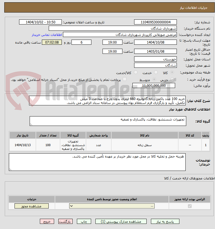Toggle the الزامی بودن ارائه مجوز checkbox
215x229 pixels.
190,206
